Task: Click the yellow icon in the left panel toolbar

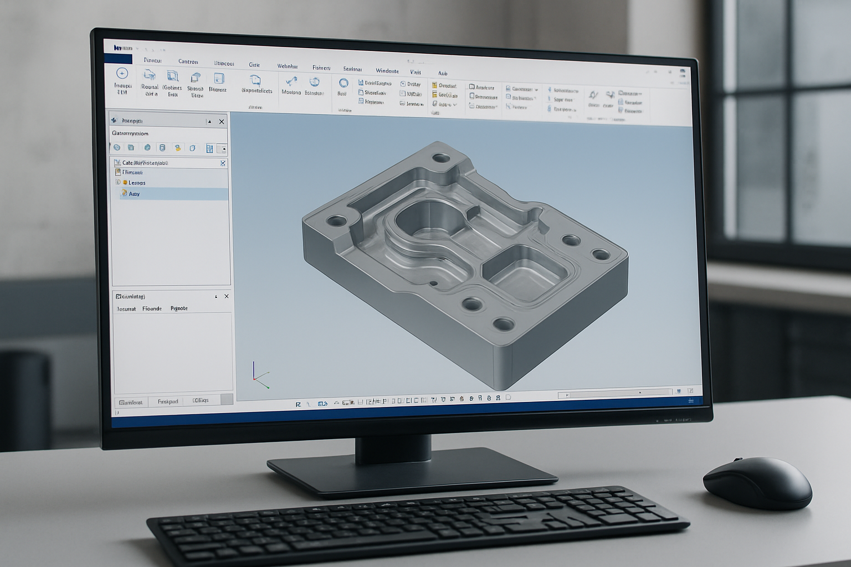Action: click(177, 148)
